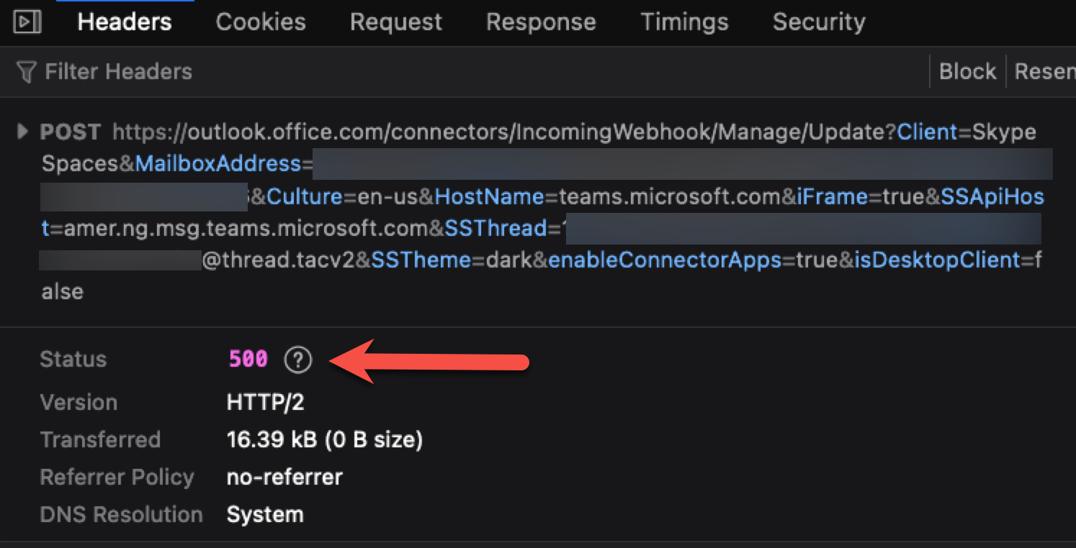Open the Request tab
The width and height of the screenshot is (1076, 548).
click(396, 22)
